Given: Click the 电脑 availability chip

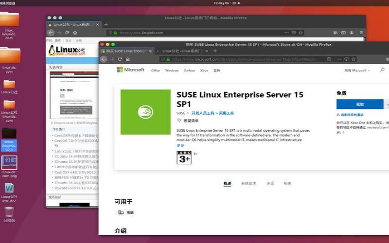Looking at the screenshot, I should pos(126,212).
